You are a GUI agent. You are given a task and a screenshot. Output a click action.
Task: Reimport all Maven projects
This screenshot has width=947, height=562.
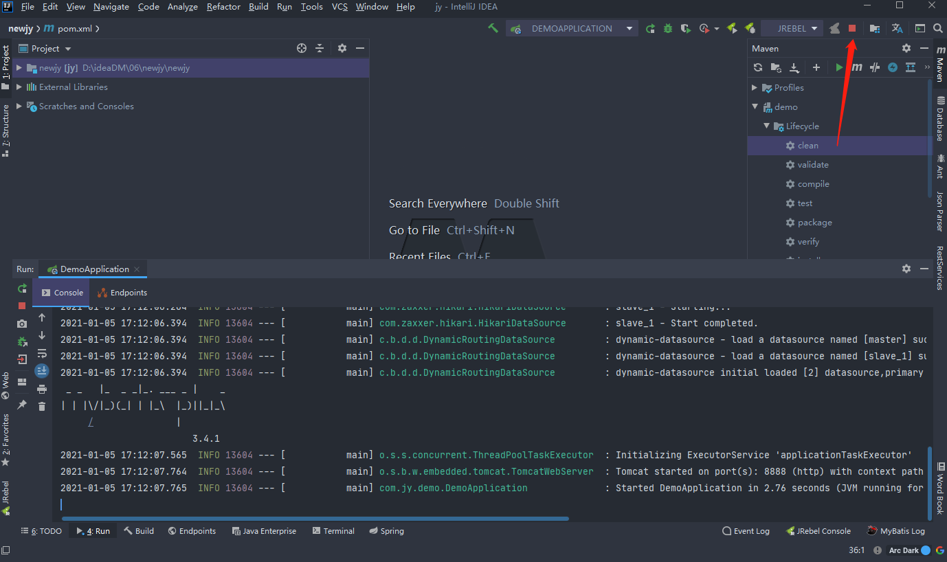click(758, 67)
